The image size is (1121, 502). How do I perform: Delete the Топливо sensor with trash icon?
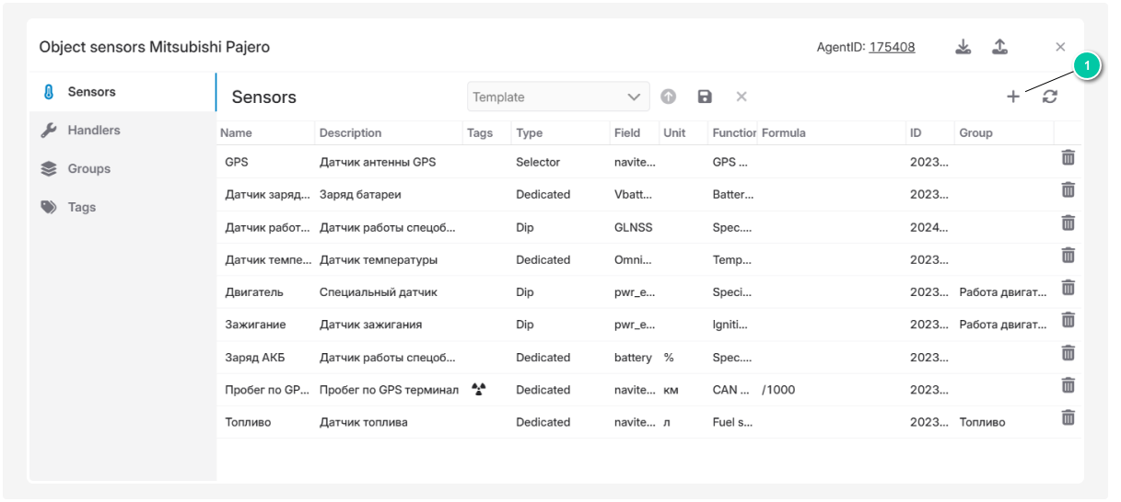point(1068,418)
